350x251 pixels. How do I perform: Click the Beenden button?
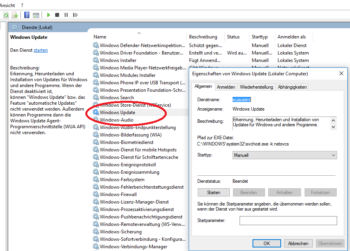click(x=249, y=193)
